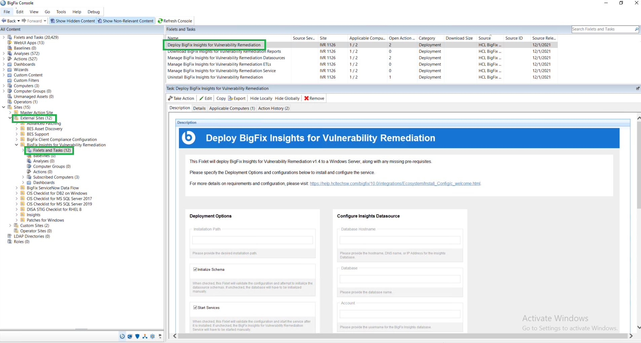Collapse the External Sites (12) node
The width and height of the screenshot is (641, 343).
pyautogui.click(x=10, y=118)
